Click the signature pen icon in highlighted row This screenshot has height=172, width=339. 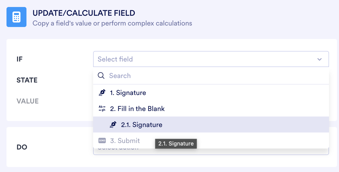click(113, 124)
